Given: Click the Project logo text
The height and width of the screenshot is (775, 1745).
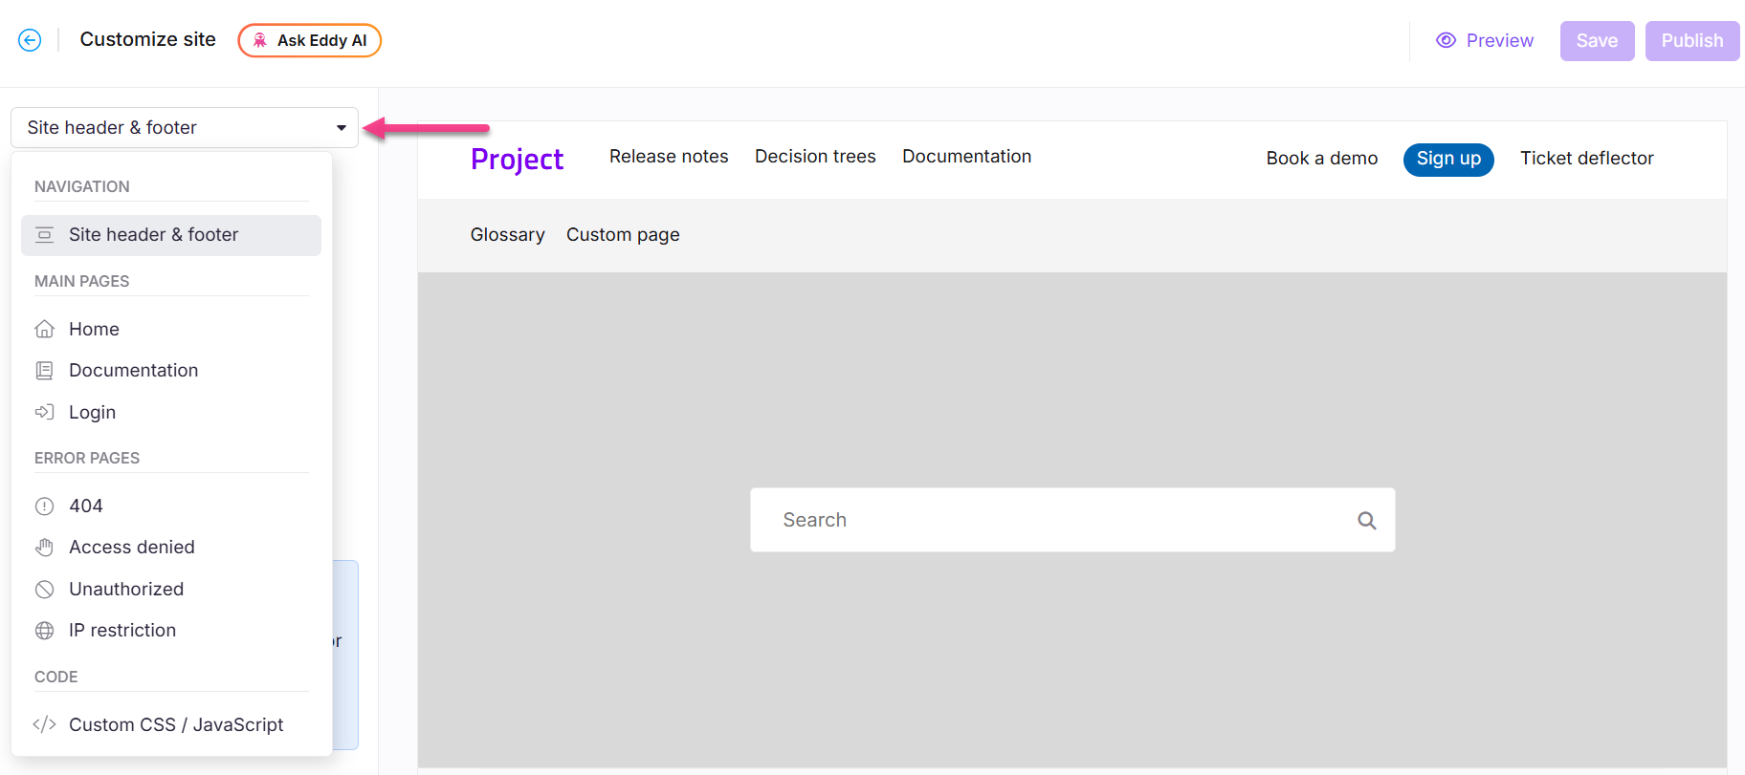Looking at the screenshot, I should (517, 160).
